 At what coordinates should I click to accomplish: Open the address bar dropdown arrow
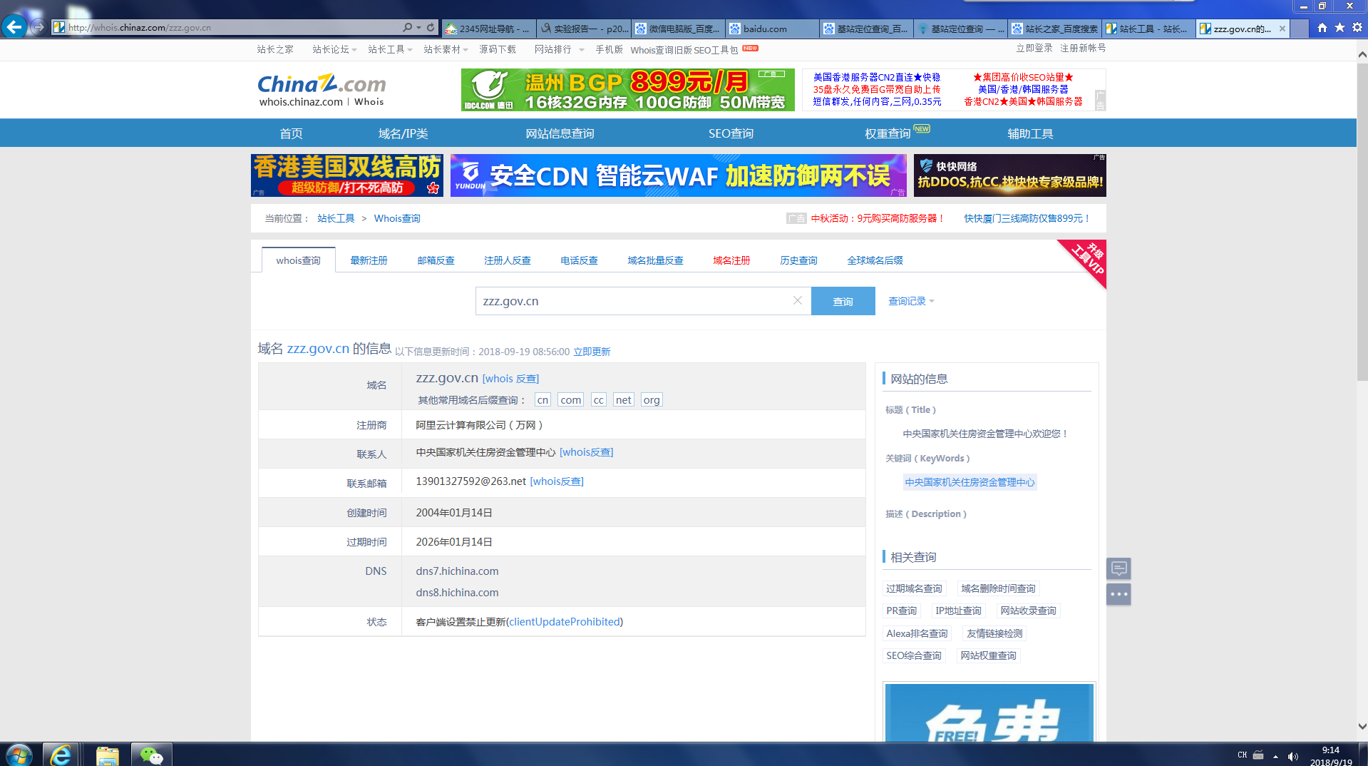(419, 28)
